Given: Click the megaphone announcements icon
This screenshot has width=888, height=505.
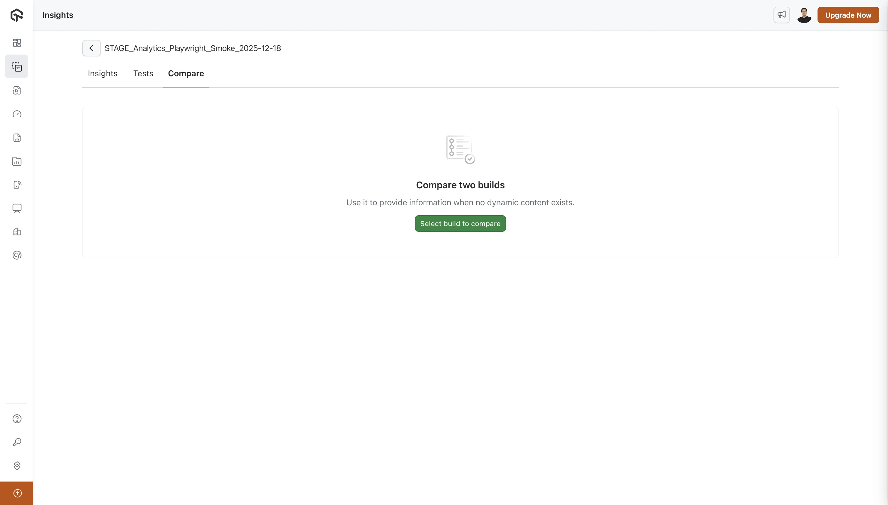Looking at the screenshot, I should (781, 15).
